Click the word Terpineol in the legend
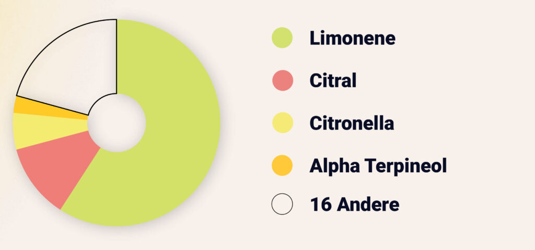The image size is (535, 250). (404, 166)
